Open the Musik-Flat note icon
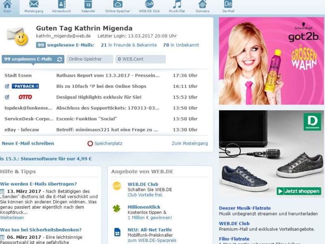 (x=177, y=4)
